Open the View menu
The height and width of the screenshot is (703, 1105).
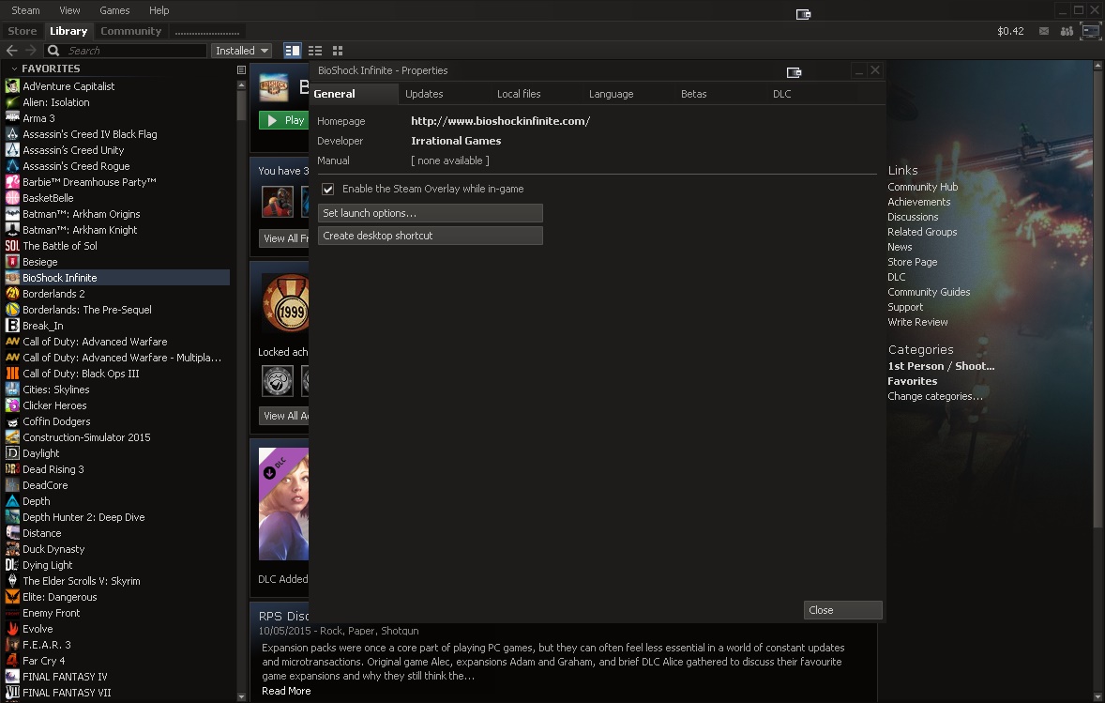pos(69,10)
